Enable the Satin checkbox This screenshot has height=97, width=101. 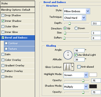point(3,54)
